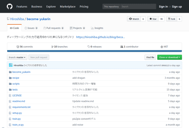The image size is (189, 128).
Task: Open the MIT license link
Action: click(x=164, y=47)
